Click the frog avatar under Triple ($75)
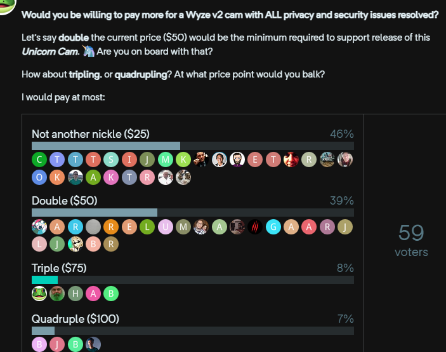This screenshot has height=352, width=446. [39, 294]
